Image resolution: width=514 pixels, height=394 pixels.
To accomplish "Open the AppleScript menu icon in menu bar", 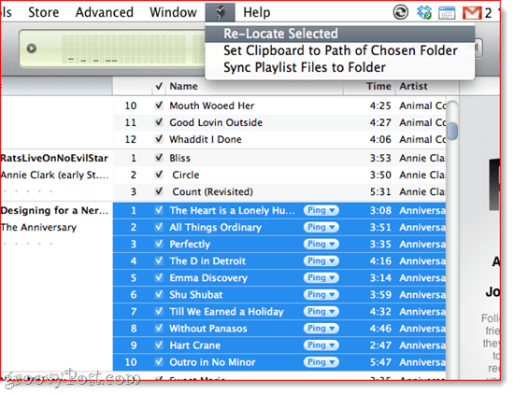I will [221, 13].
